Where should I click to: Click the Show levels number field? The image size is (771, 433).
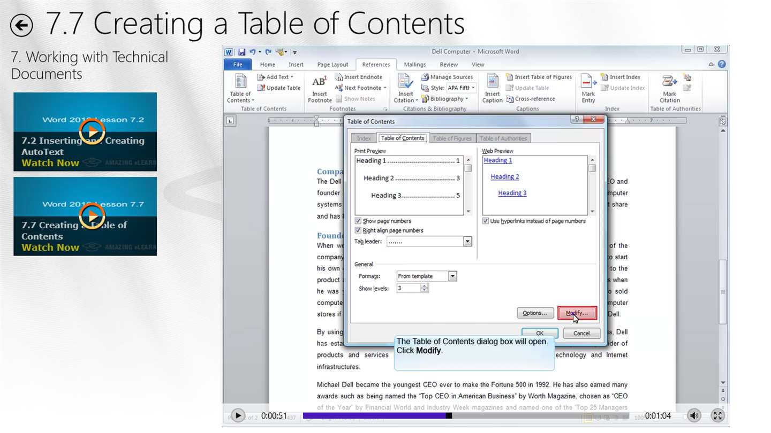coord(408,288)
